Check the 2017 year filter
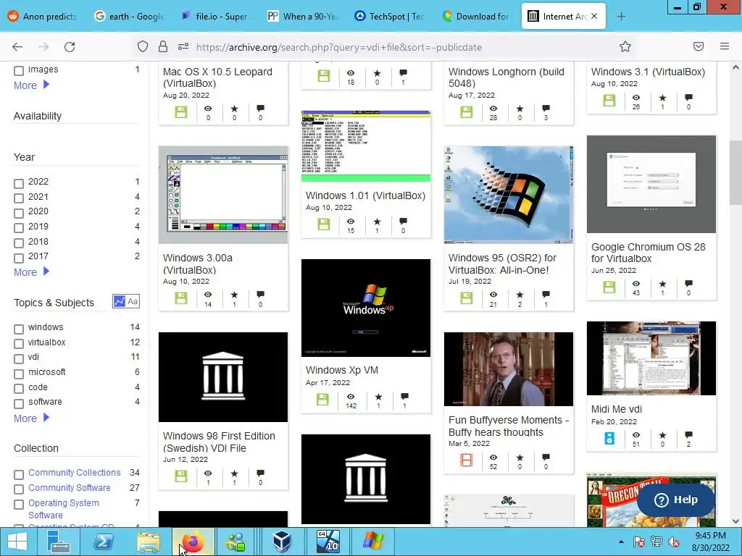 [x=19, y=258]
